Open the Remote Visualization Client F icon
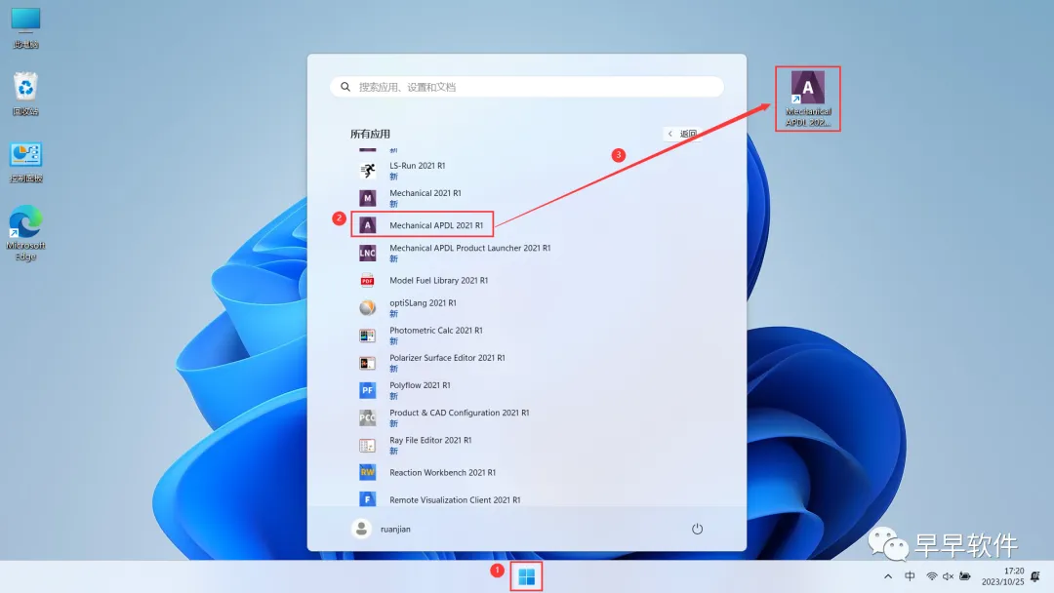Viewport: 1054px width, 593px height. pyautogui.click(x=367, y=499)
